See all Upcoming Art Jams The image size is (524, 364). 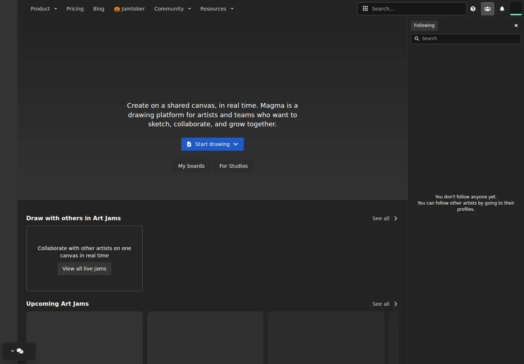[385, 304]
